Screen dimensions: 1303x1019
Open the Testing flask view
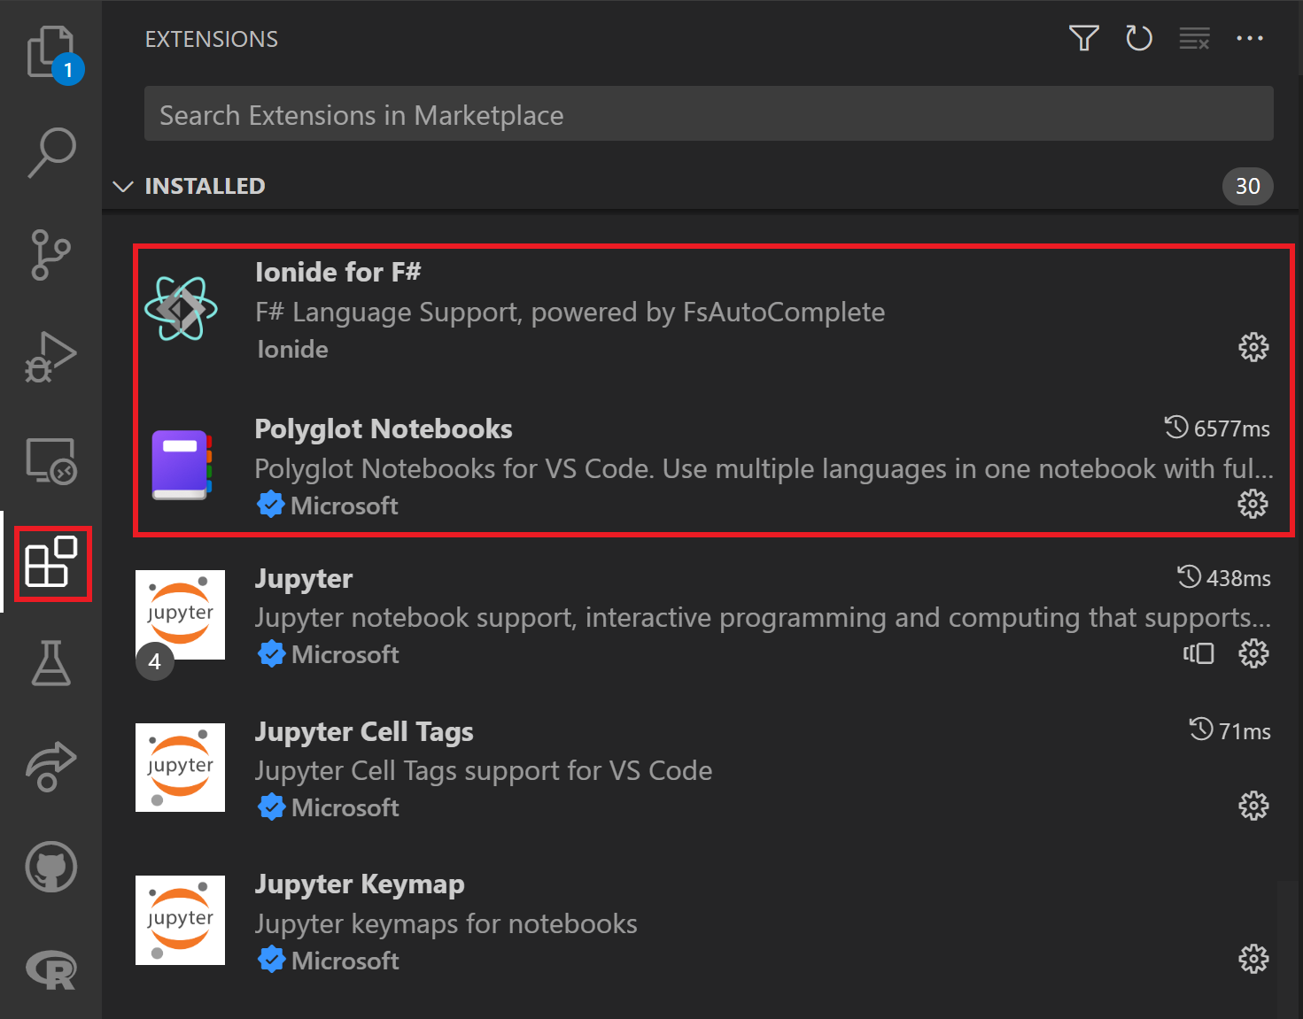click(x=51, y=663)
